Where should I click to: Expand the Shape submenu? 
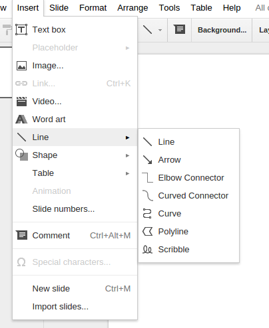tap(75, 155)
